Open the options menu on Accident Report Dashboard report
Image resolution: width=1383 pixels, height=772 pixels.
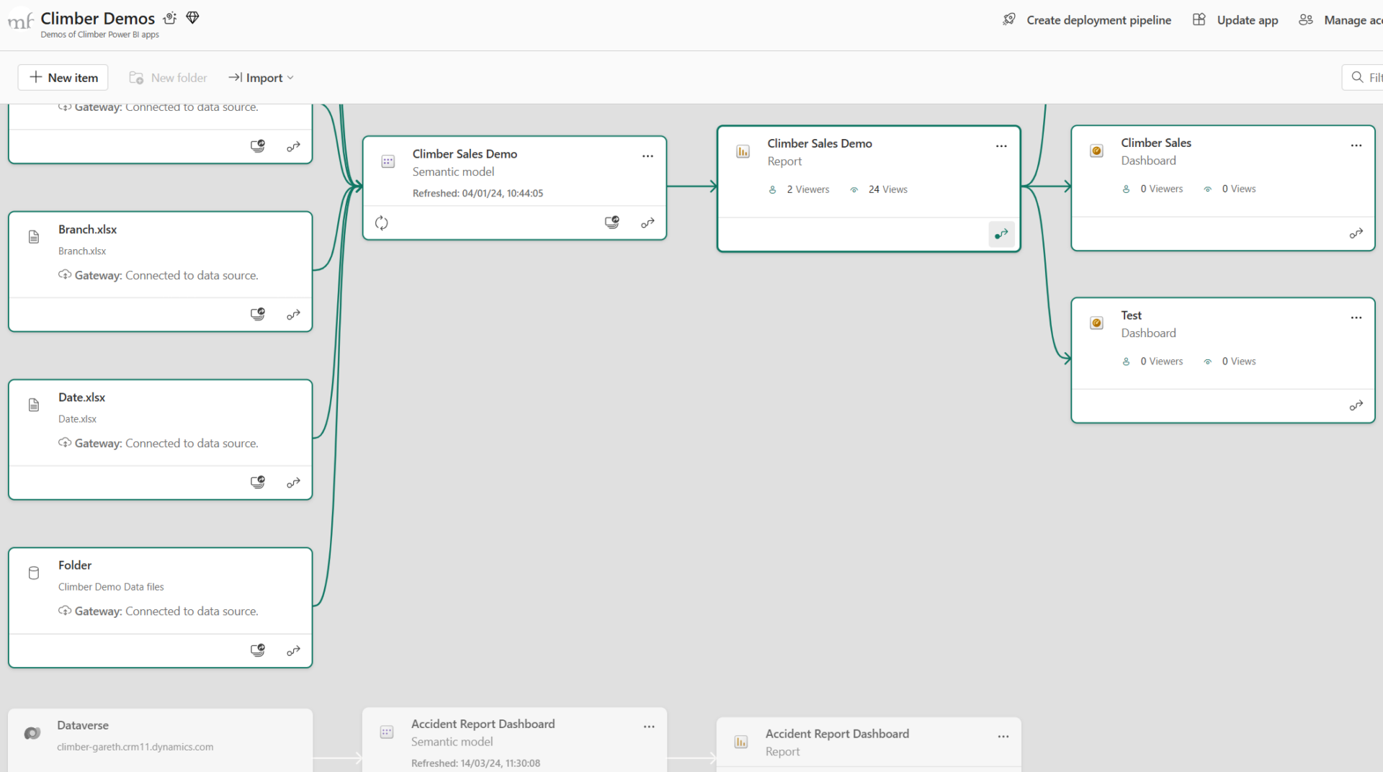(x=1003, y=736)
